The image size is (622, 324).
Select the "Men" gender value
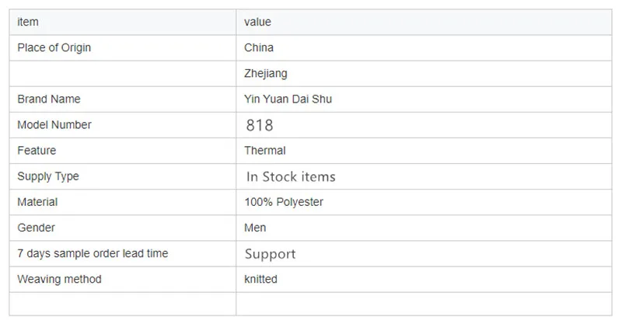click(255, 228)
